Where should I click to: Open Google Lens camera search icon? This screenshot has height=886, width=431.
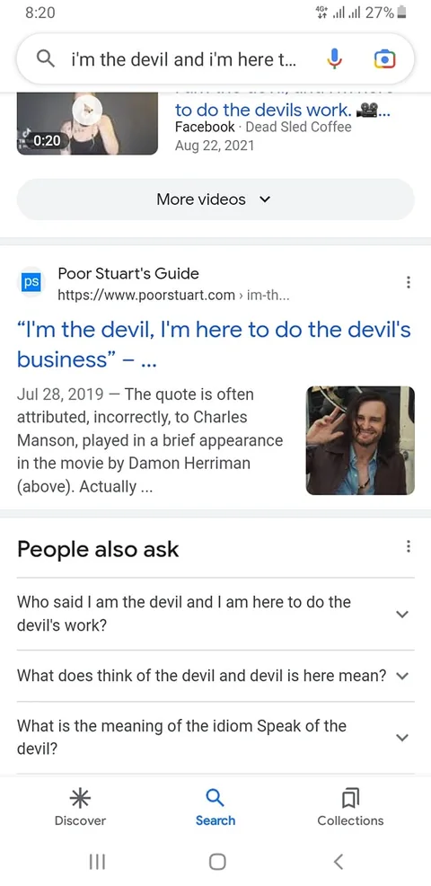coord(384,59)
